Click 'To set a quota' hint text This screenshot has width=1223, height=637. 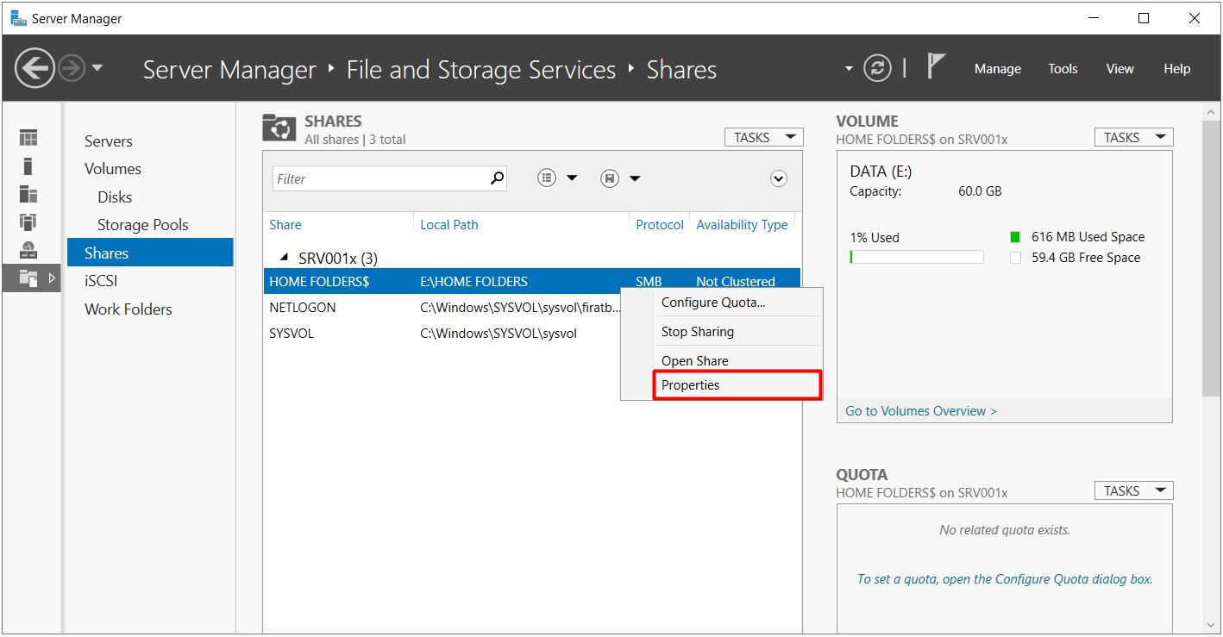[1005, 579]
